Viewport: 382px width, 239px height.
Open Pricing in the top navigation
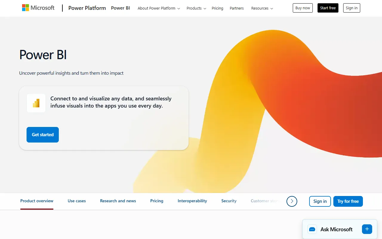[x=217, y=8]
